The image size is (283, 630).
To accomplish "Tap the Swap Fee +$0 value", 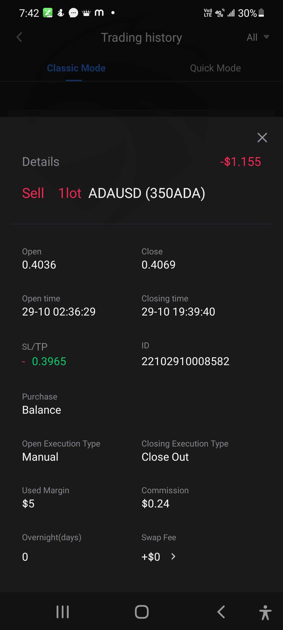I will pos(151,557).
